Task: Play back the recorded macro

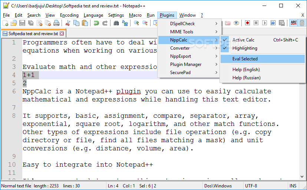Action: pos(264,23)
